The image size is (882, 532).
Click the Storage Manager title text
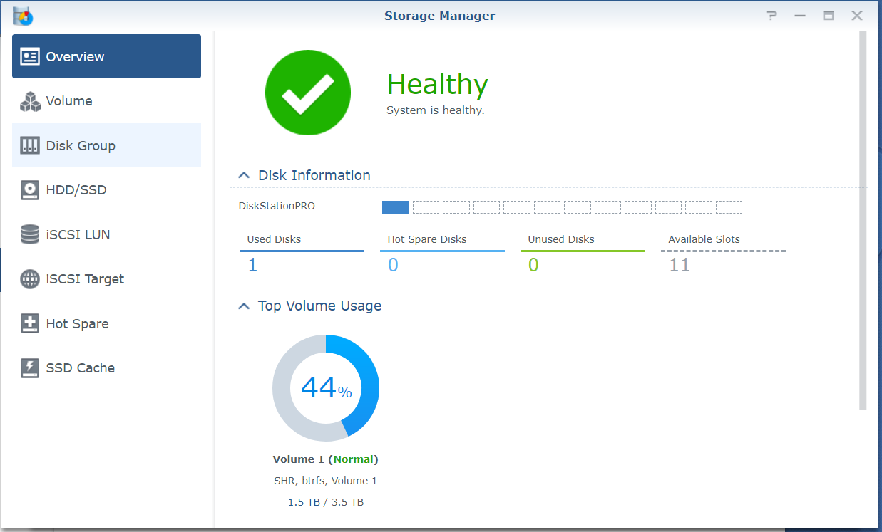click(440, 16)
